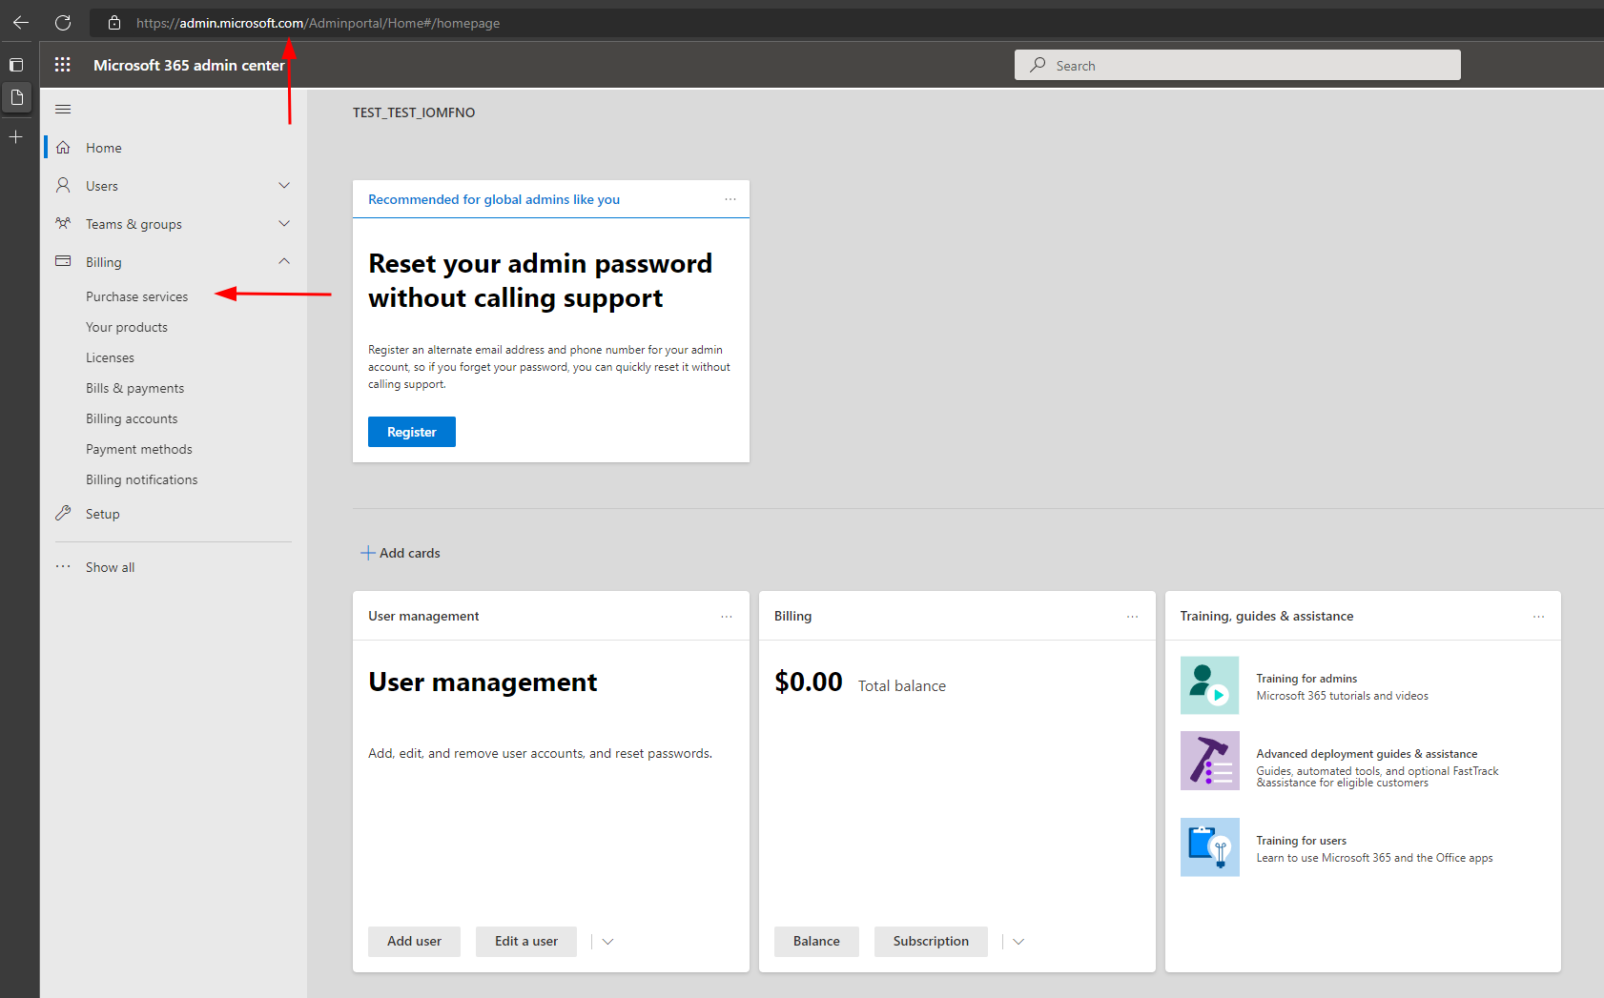Screen dimensions: 1604x998
Task: Click the blue Register button
Action: (x=412, y=432)
